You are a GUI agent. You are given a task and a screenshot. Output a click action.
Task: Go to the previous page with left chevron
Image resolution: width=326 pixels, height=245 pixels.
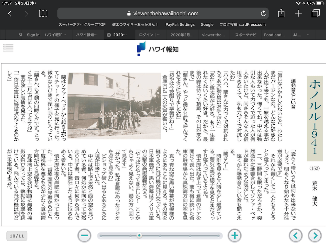[296, 236]
